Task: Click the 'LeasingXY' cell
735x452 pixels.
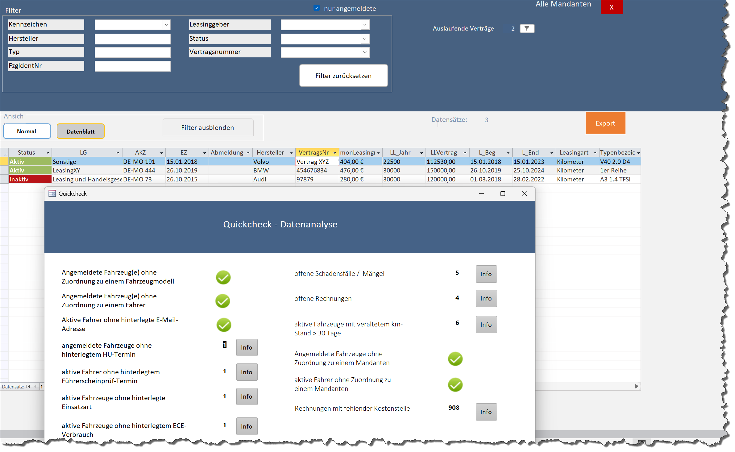Action: [87, 170]
